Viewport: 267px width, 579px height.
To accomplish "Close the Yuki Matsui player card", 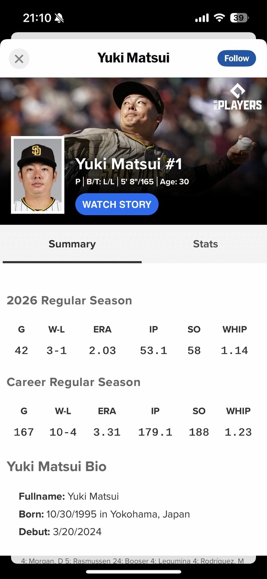I will pyautogui.click(x=19, y=59).
